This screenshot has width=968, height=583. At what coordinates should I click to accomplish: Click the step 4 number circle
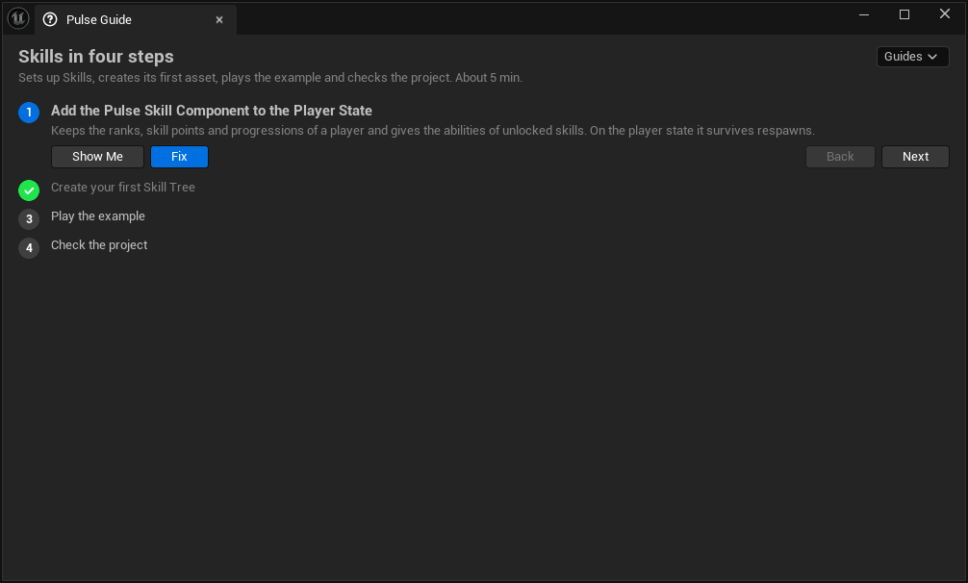pyautogui.click(x=29, y=248)
